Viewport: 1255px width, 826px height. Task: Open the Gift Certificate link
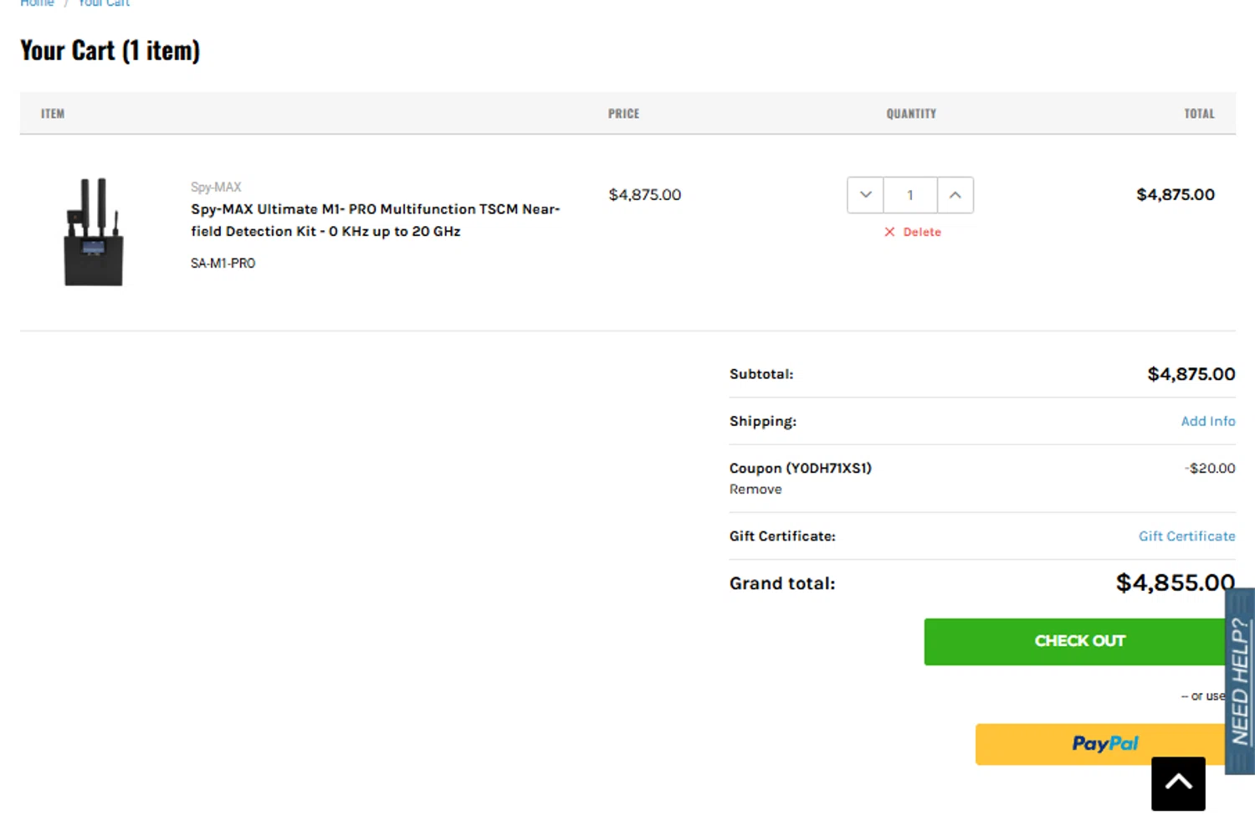tap(1186, 536)
